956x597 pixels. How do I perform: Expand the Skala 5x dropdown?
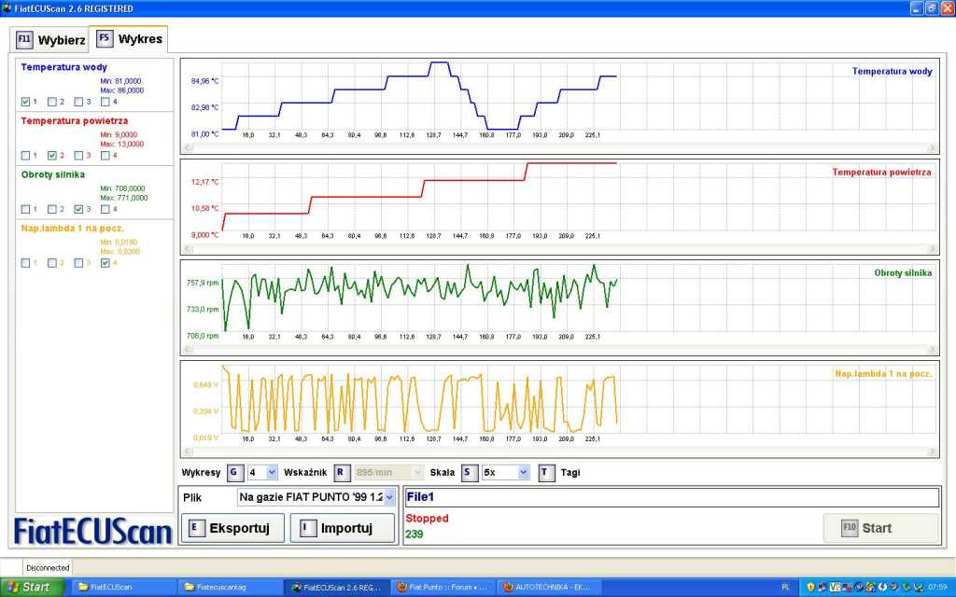pos(523,473)
